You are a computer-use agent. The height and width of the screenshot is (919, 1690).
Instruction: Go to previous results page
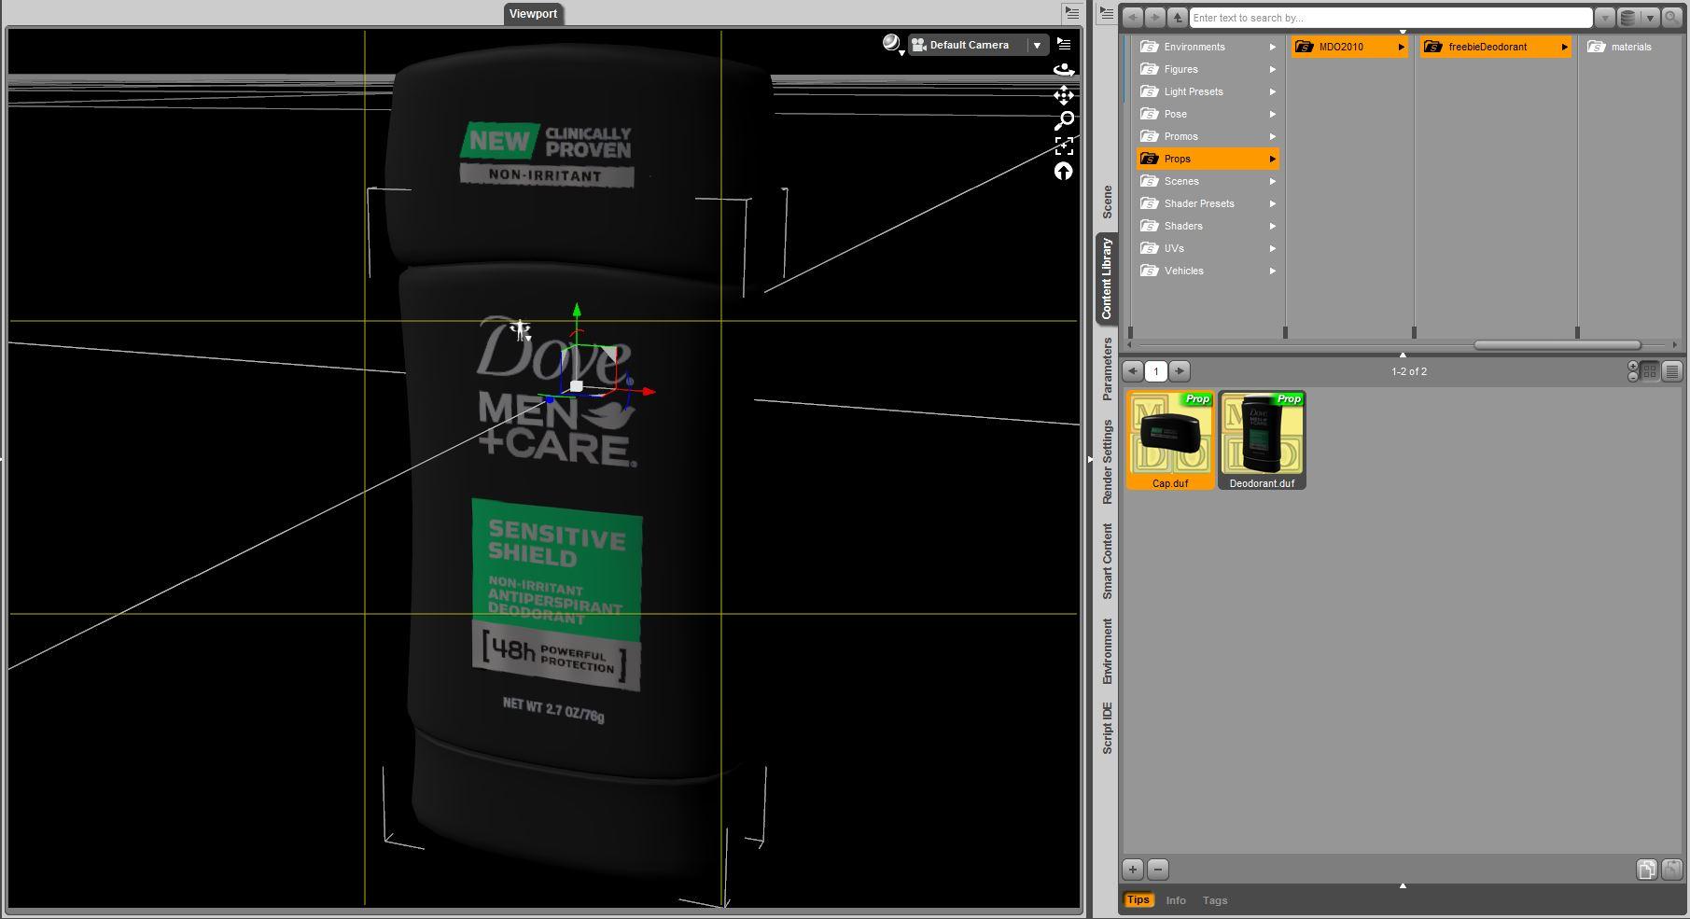click(x=1133, y=371)
